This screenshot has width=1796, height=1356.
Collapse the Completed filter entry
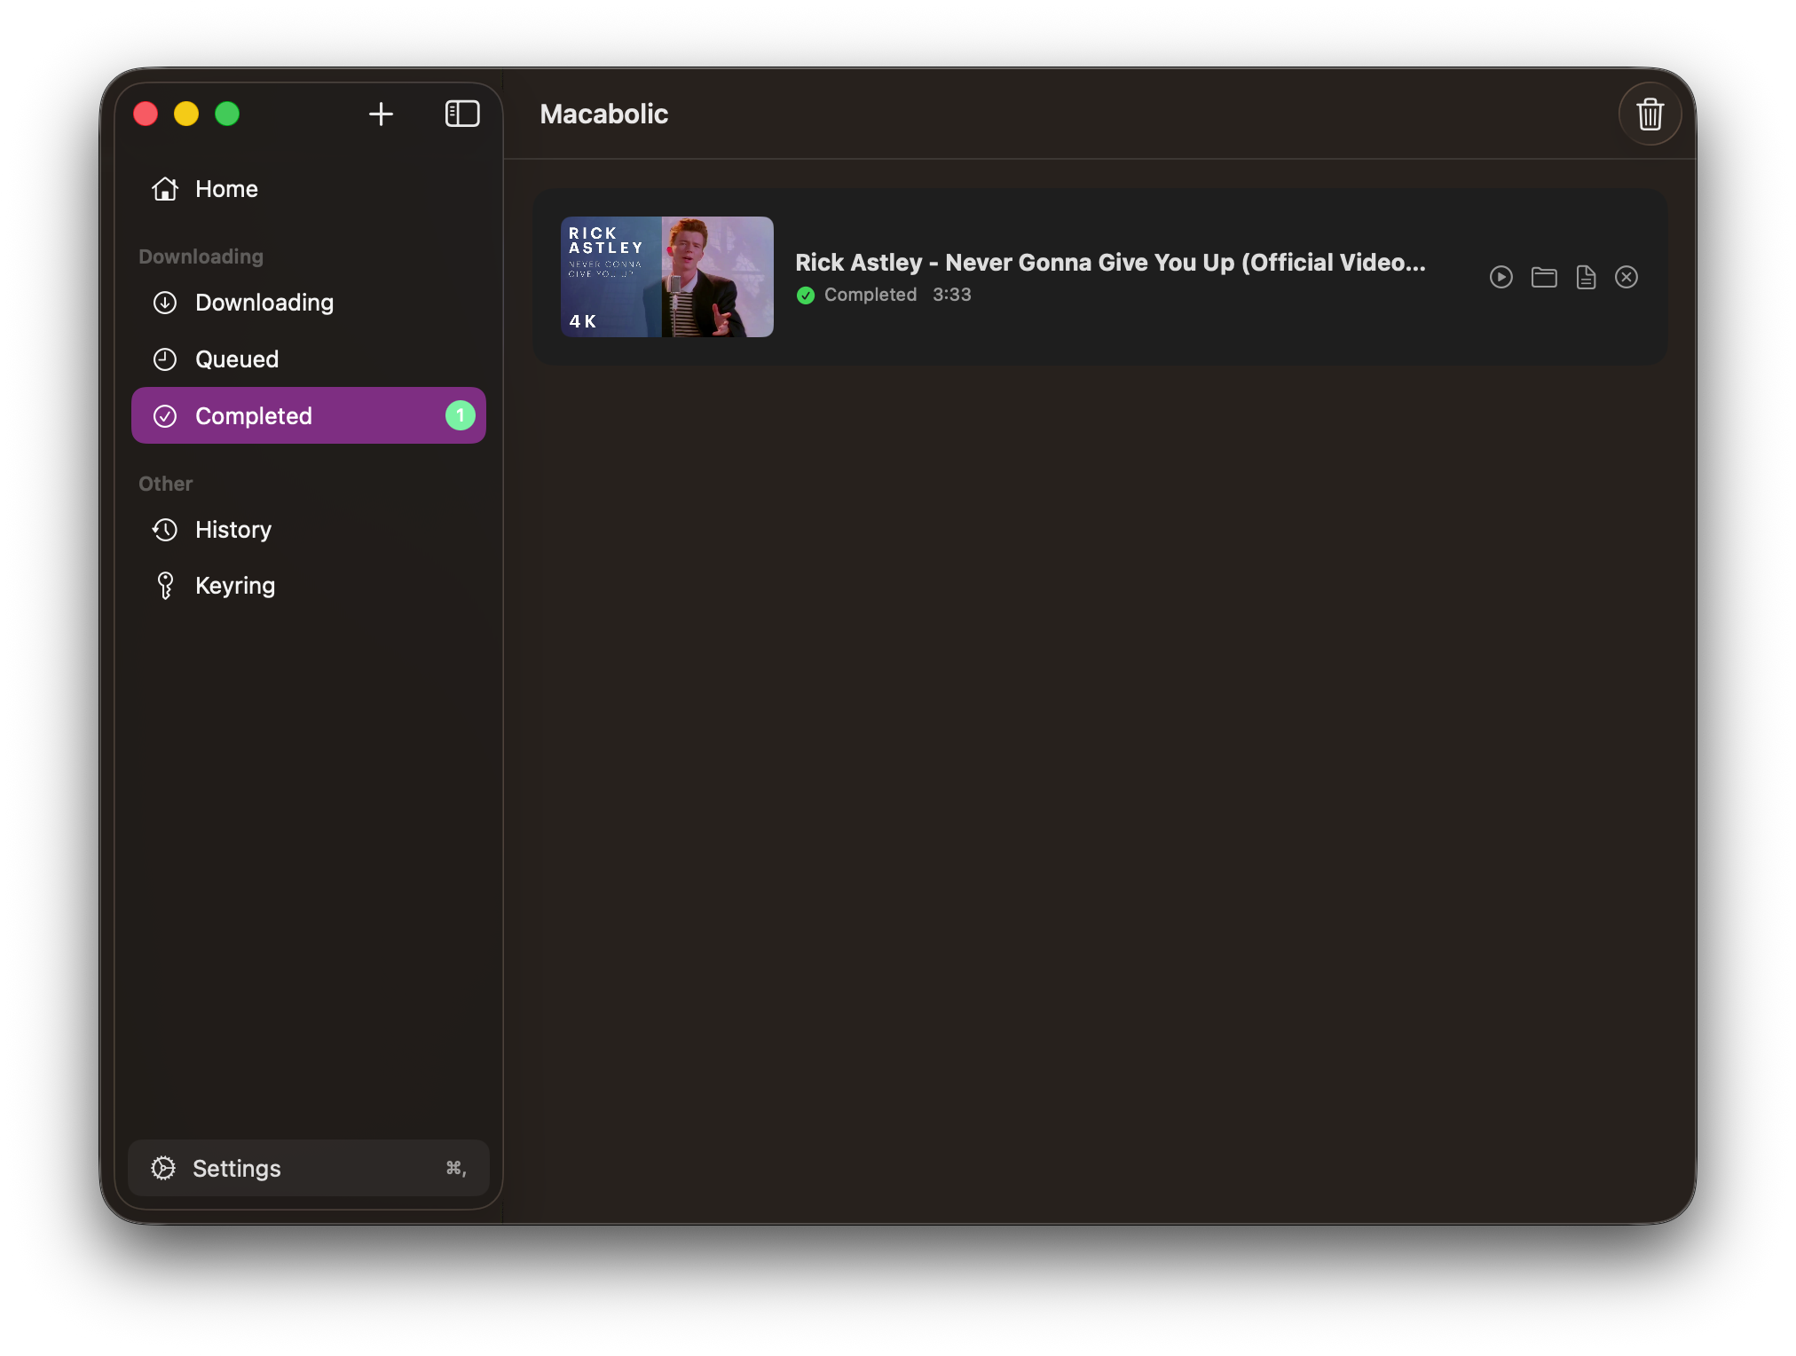coord(254,415)
